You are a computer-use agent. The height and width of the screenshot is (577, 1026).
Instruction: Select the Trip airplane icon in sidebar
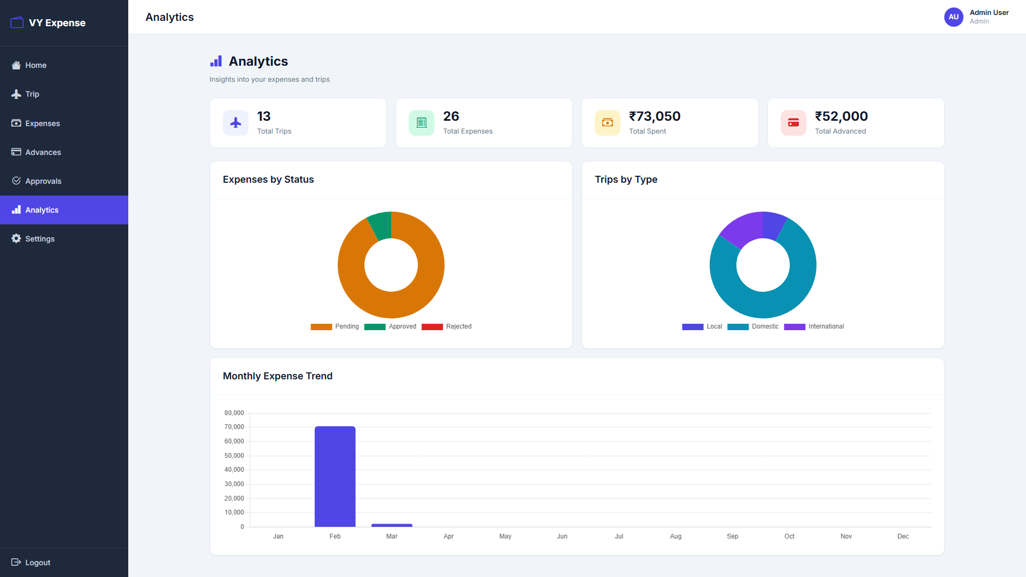(16, 94)
